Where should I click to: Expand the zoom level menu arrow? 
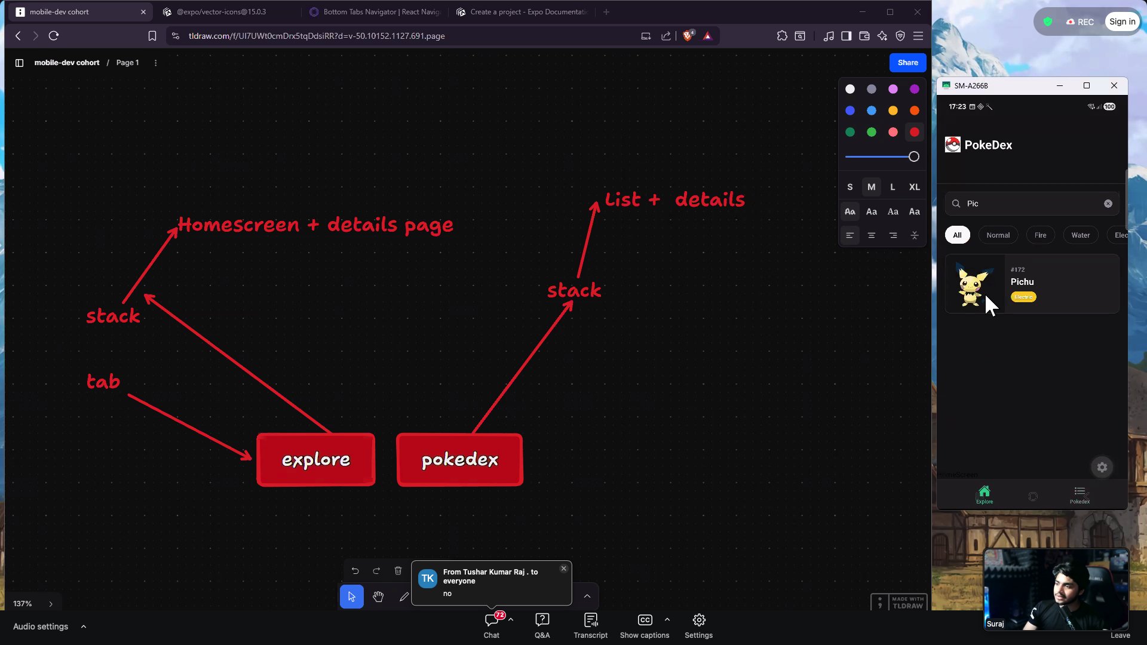pos(51,604)
